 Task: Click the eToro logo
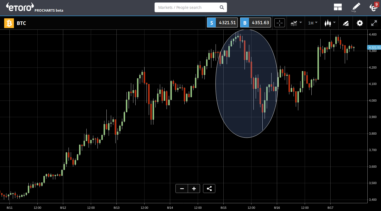20,7
